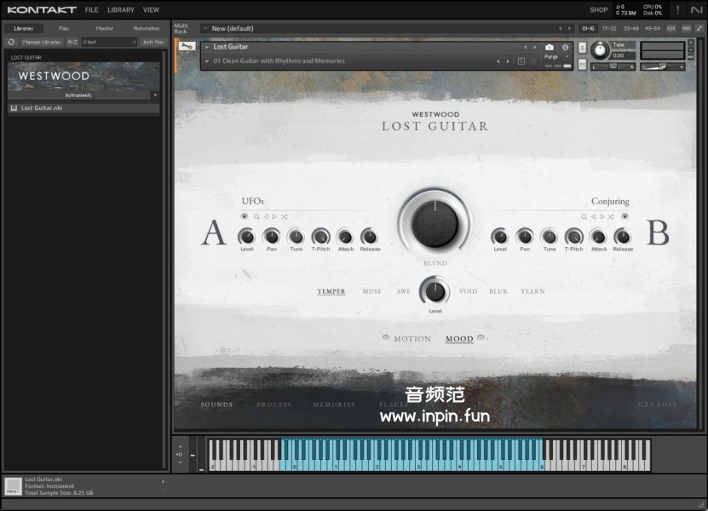The image size is (708, 511).
Task: Click the previous multi rack preset arrow
Action: (561, 28)
